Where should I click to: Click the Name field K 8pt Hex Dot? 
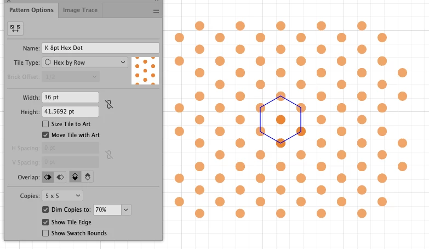(x=100, y=48)
